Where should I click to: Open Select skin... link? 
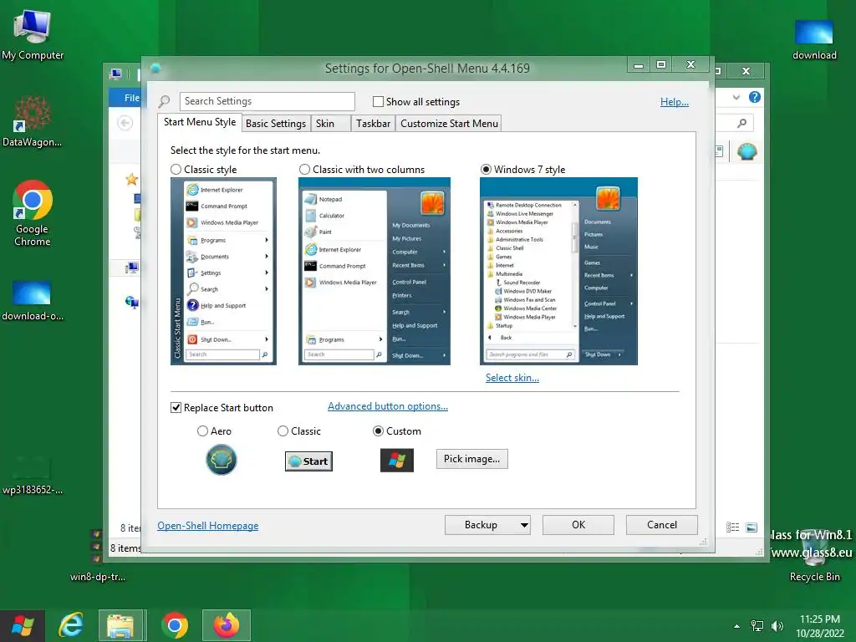(x=512, y=378)
